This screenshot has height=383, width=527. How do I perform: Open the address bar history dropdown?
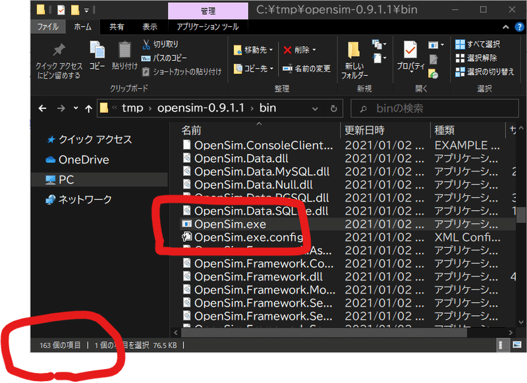click(315, 109)
